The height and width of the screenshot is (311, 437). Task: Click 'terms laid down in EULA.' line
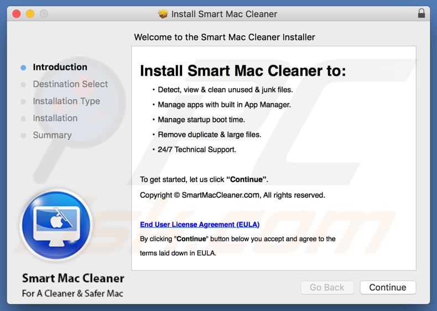pos(178,253)
